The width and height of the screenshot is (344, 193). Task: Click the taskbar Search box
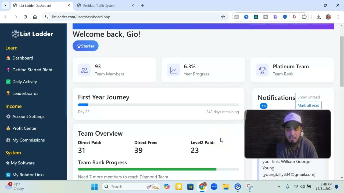[x=131, y=187]
